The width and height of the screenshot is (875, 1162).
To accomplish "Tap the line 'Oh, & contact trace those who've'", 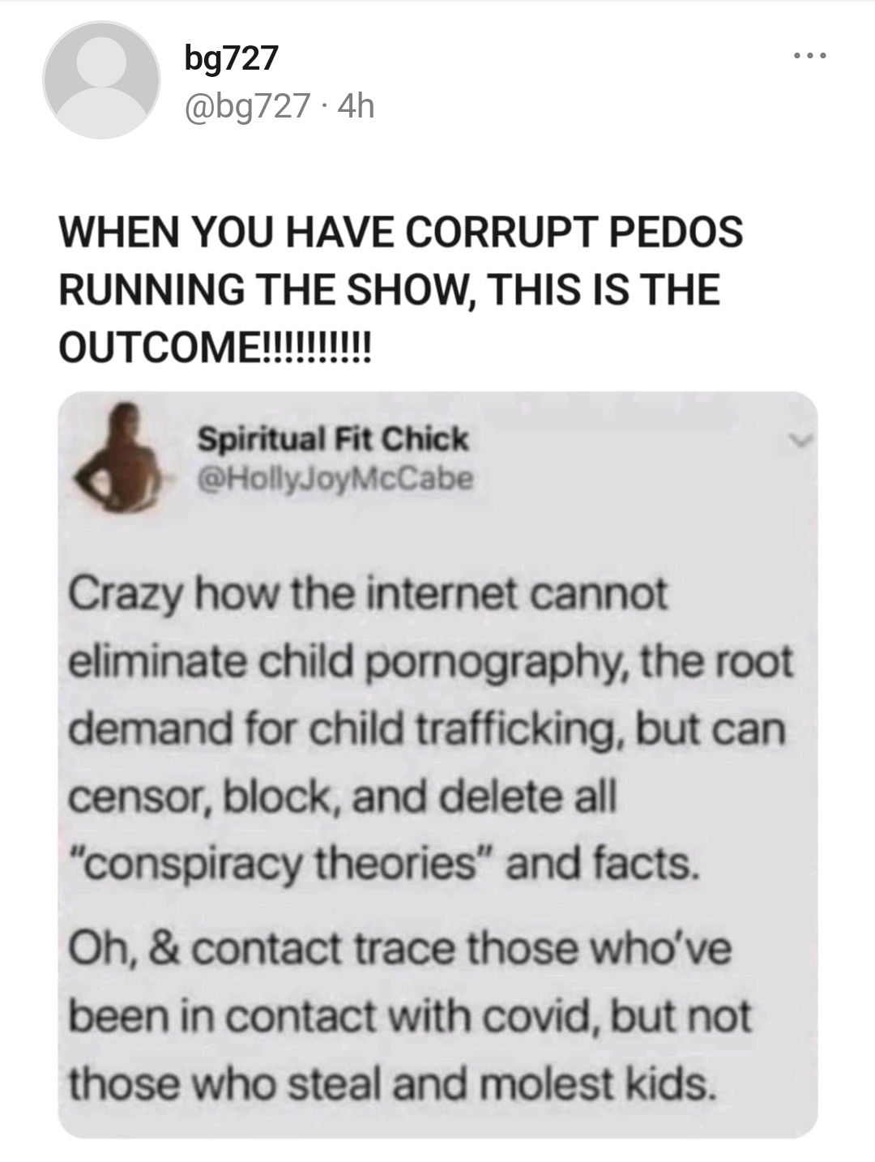I will coord(399,948).
